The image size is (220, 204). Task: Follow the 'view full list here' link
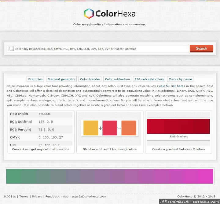(x=171, y=86)
